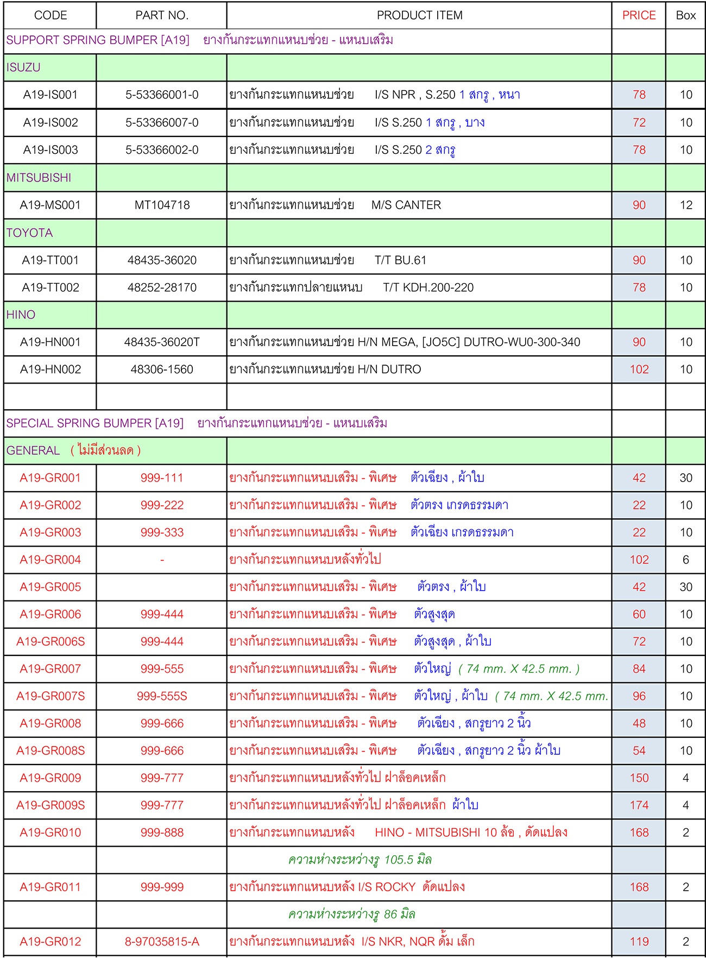
Task: Click box quantity 12 for A19-MS001
Action: 686,205
